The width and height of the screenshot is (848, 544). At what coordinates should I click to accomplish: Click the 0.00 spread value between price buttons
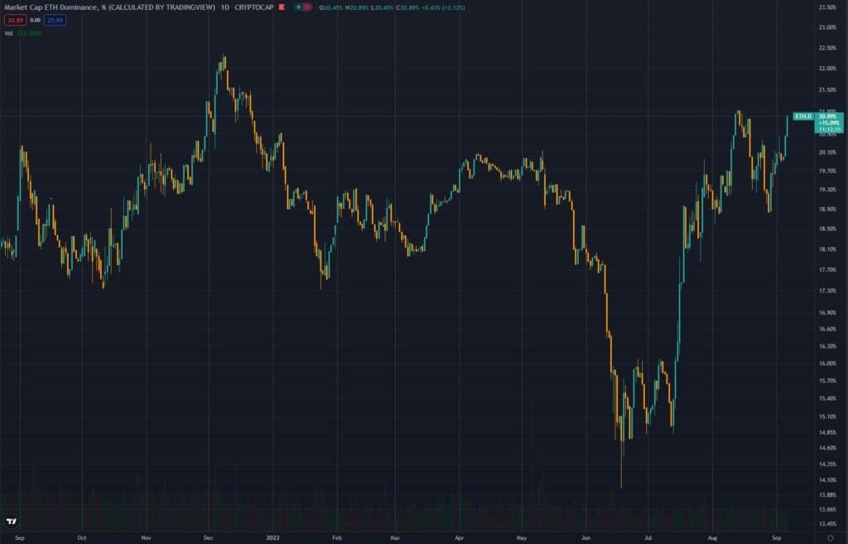point(35,21)
